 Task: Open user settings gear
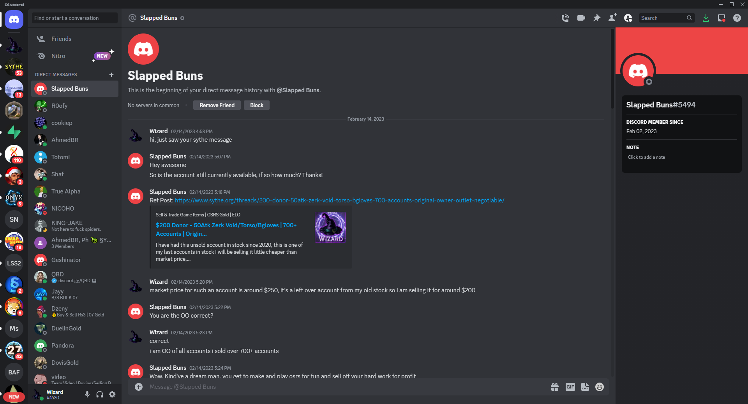[112, 394]
